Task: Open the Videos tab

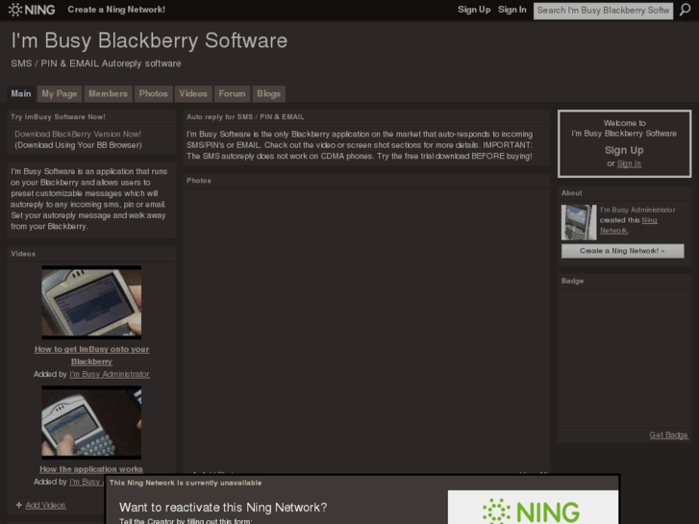Action: [x=193, y=93]
